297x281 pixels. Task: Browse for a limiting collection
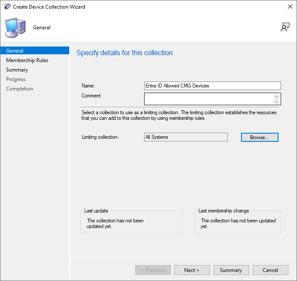[x=260, y=137]
